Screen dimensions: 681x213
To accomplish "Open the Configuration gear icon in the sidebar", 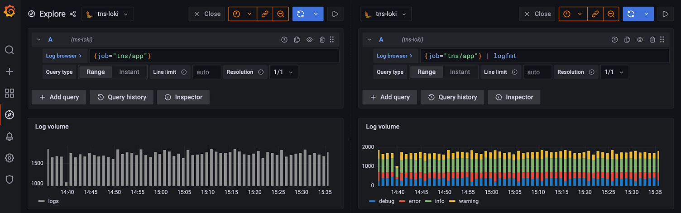I will (10, 158).
